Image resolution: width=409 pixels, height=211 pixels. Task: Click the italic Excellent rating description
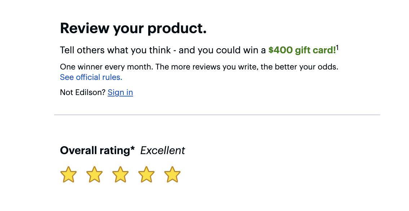(x=162, y=151)
